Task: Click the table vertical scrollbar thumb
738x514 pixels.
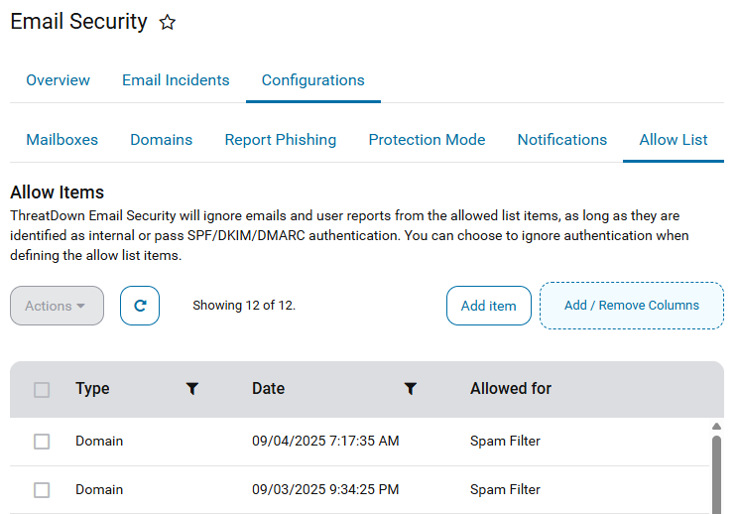Action: (716, 474)
